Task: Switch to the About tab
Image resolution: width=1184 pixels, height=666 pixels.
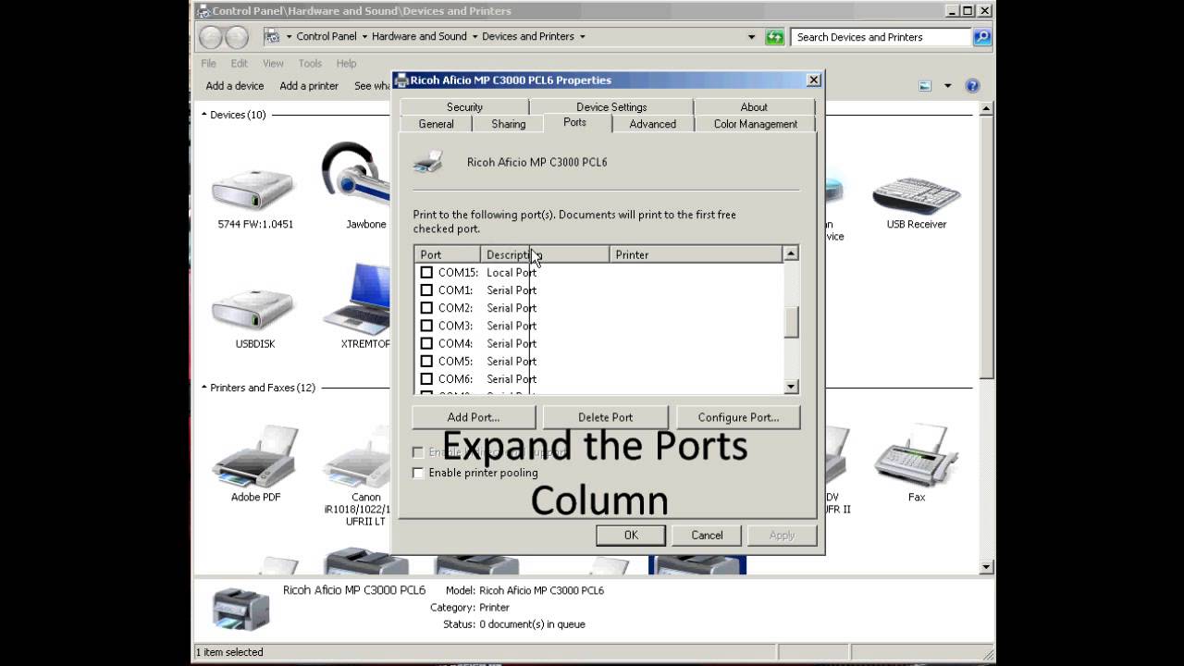Action: (x=754, y=107)
